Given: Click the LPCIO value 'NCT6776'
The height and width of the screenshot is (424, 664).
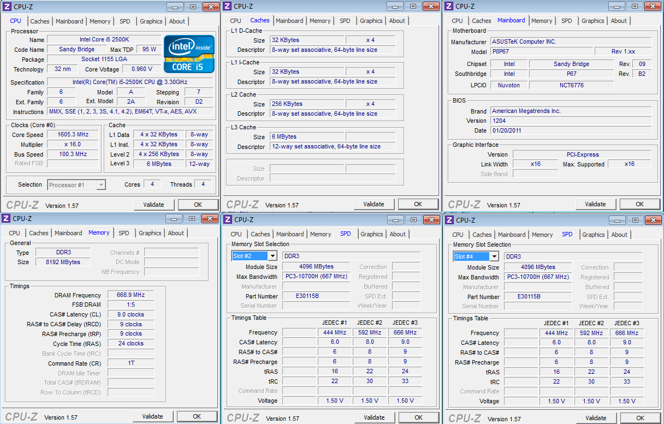Looking at the screenshot, I should (x=572, y=85).
